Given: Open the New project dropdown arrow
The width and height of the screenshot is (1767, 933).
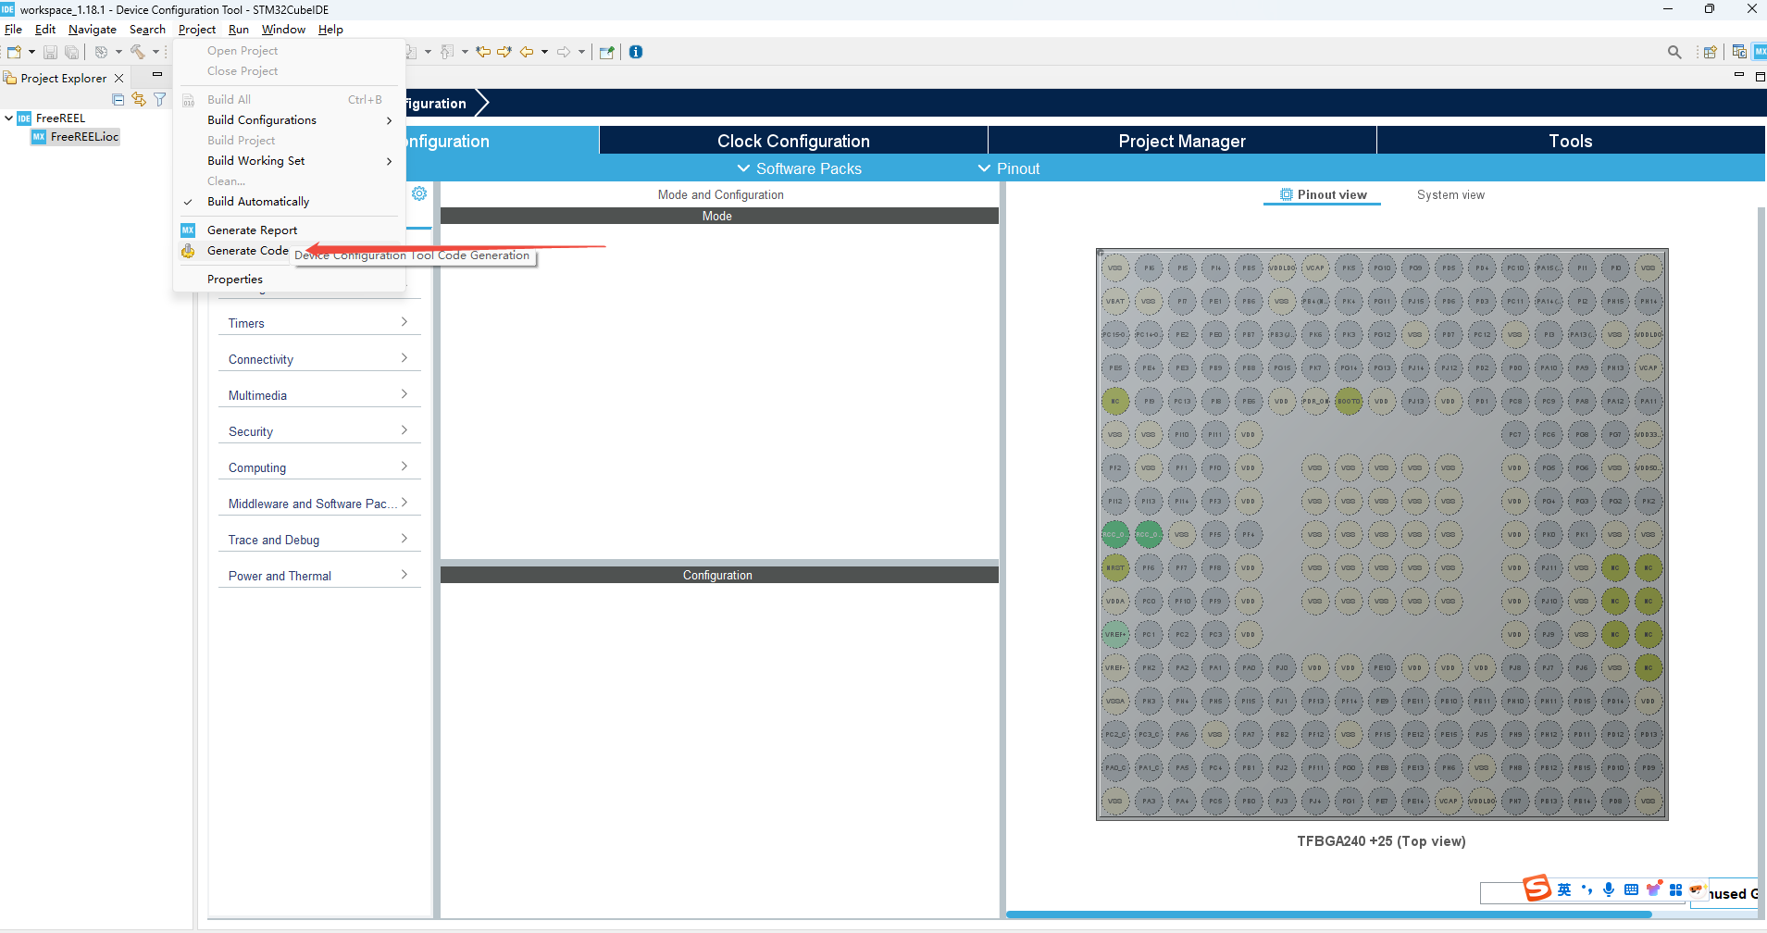Looking at the screenshot, I should click(31, 52).
